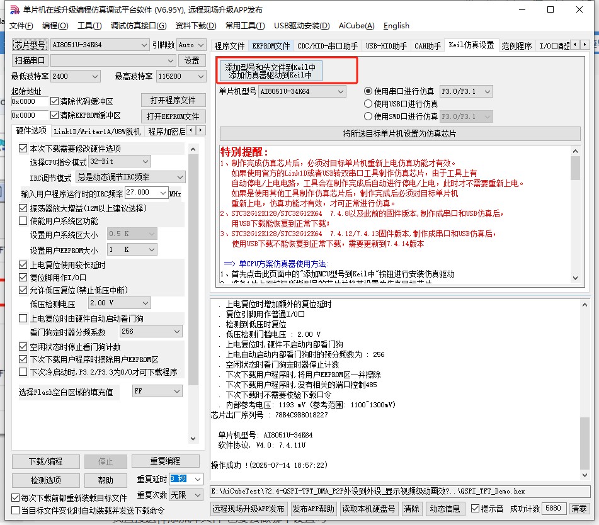Open the serial port dropdown beside 扫描串口
This screenshot has width=599, height=525.
point(113,60)
